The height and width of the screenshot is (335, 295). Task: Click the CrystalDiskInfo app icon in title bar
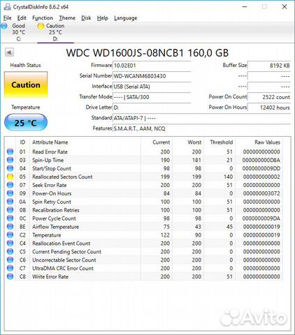click(x=7, y=7)
